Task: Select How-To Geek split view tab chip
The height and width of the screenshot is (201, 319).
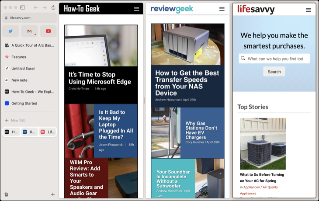Action: [x=12, y=132]
